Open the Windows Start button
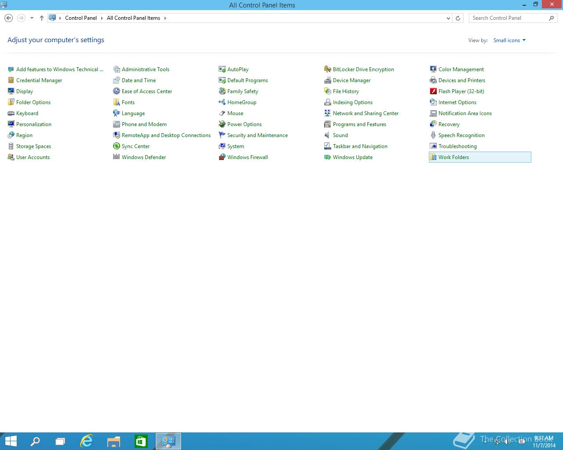Image resolution: width=563 pixels, height=450 pixels. point(11,441)
